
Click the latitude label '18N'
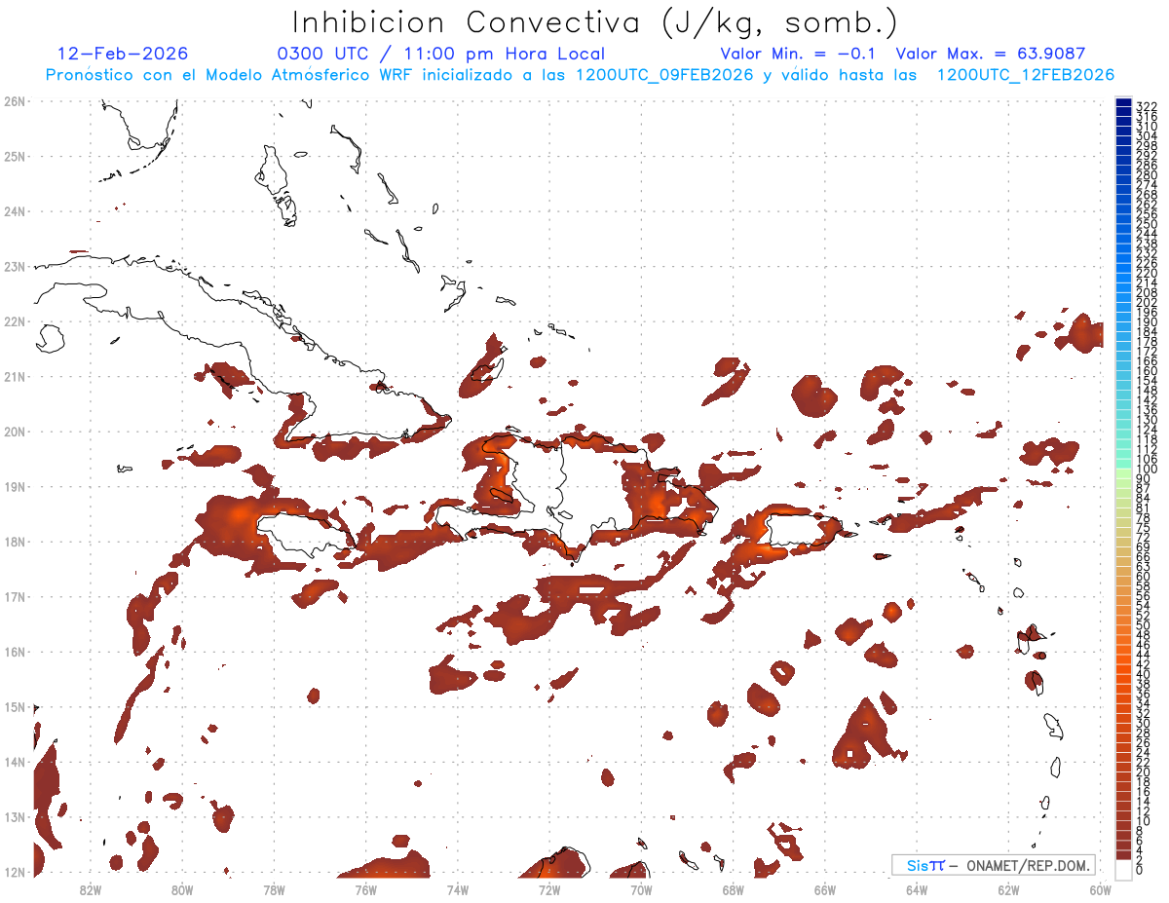coord(15,541)
